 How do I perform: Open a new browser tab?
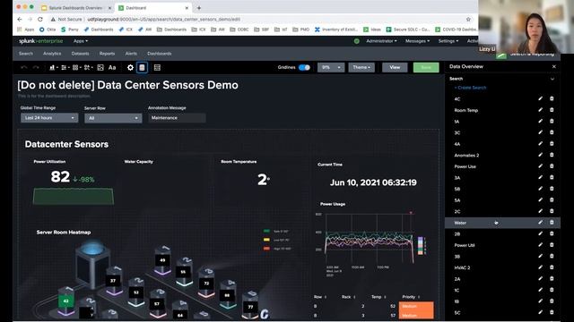coord(199,8)
